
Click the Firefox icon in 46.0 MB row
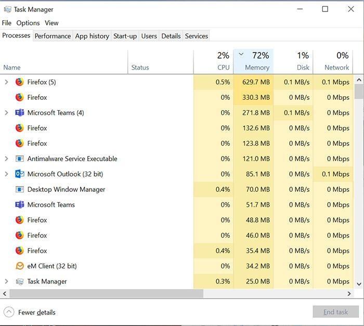click(20, 235)
